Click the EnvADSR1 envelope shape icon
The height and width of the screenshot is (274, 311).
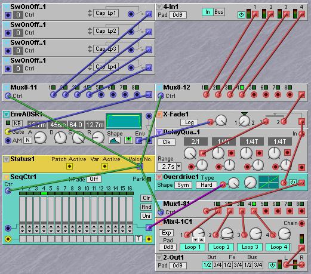pos(115,140)
